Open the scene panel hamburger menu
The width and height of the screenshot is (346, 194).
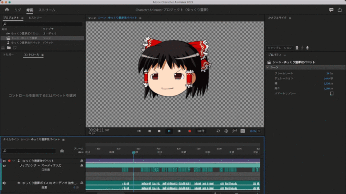[141, 18]
